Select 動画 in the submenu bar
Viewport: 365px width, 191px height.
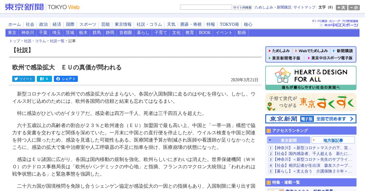click(x=242, y=33)
